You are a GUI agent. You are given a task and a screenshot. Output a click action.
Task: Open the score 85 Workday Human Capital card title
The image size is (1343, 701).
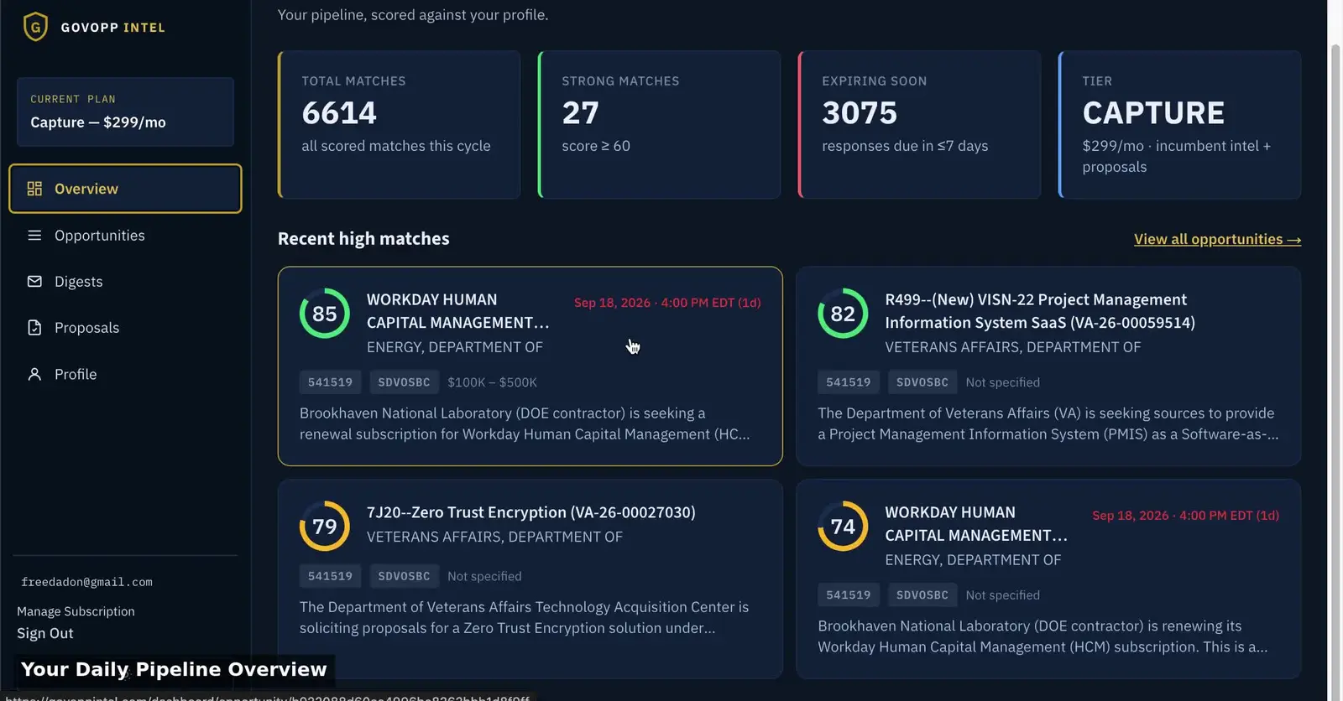click(458, 311)
